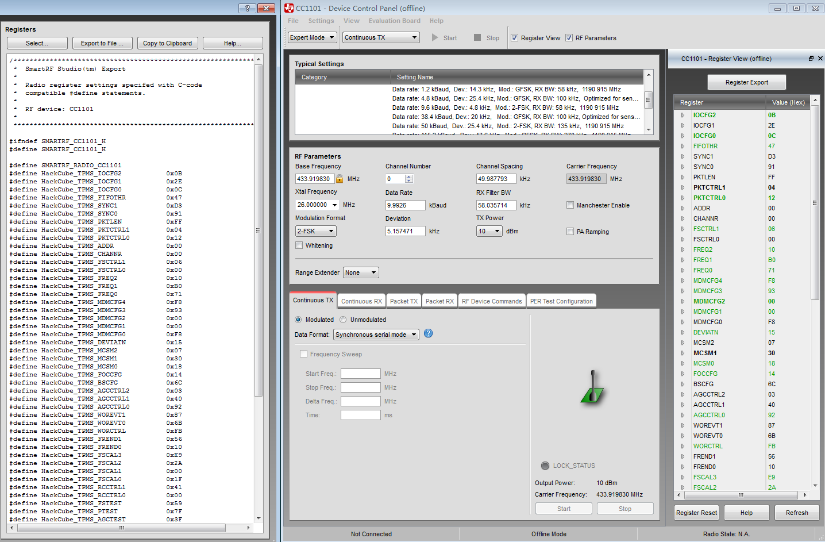This screenshot has width=825, height=542.
Task: Open the Range Extender dropdown
Action: tap(361, 272)
